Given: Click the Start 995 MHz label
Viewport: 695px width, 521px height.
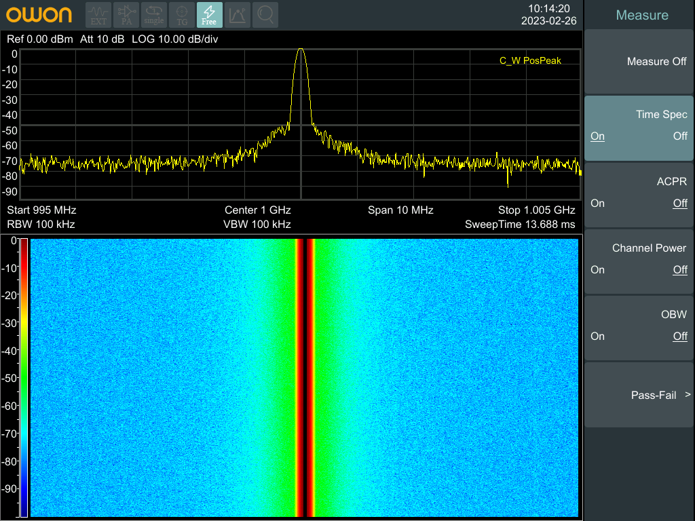Looking at the screenshot, I should tap(41, 210).
